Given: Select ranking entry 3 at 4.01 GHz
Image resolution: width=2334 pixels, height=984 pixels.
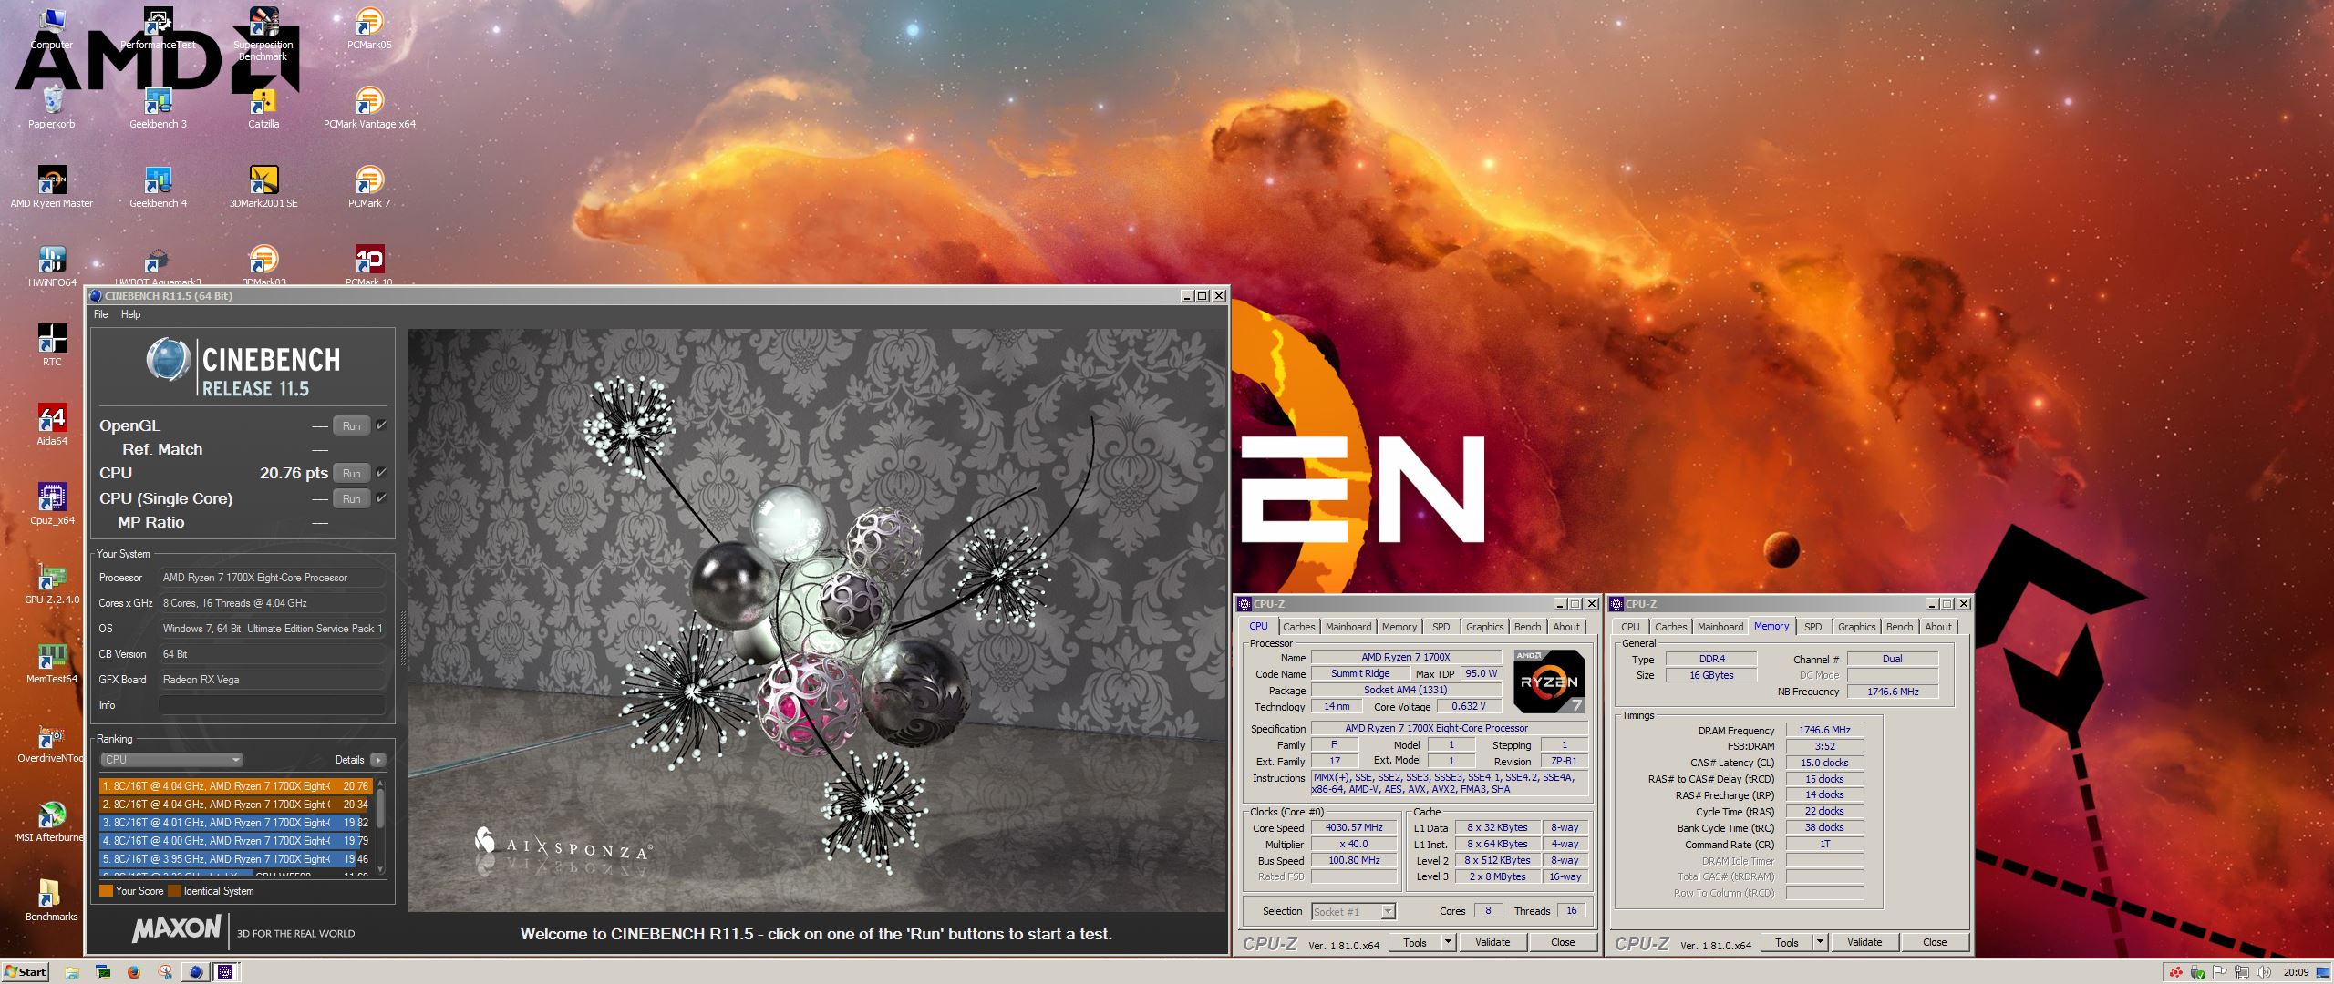Looking at the screenshot, I should click(235, 823).
